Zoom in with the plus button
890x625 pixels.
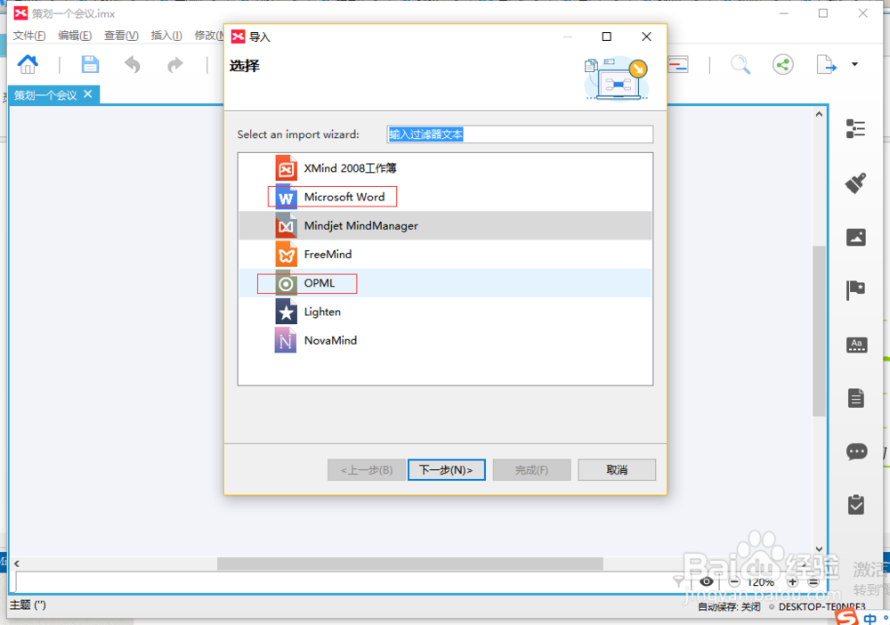792,582
